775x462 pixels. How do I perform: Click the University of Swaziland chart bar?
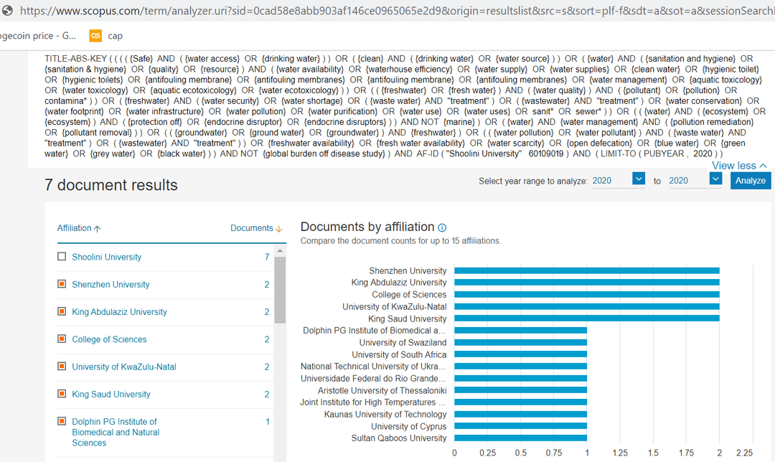click(520, 342)
